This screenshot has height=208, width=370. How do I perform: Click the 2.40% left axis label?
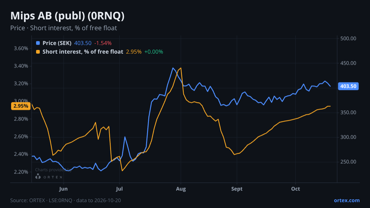point(21,154)
